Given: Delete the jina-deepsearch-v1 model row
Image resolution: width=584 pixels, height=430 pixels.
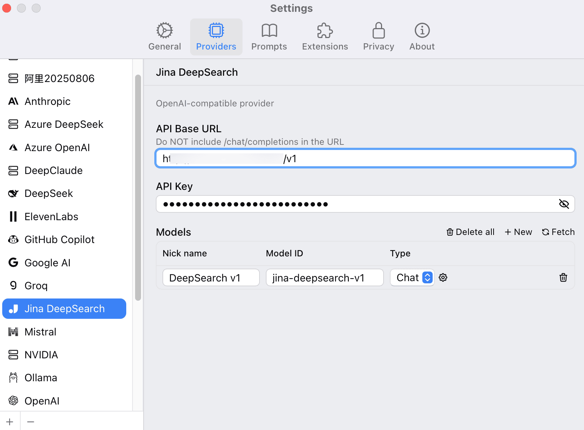Looking at the screenshot, I should (x=563, y=277).
